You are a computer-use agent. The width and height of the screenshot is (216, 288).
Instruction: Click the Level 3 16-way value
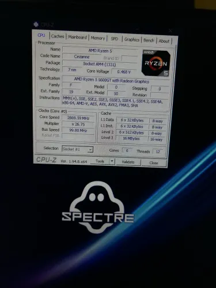click(157, 139)
